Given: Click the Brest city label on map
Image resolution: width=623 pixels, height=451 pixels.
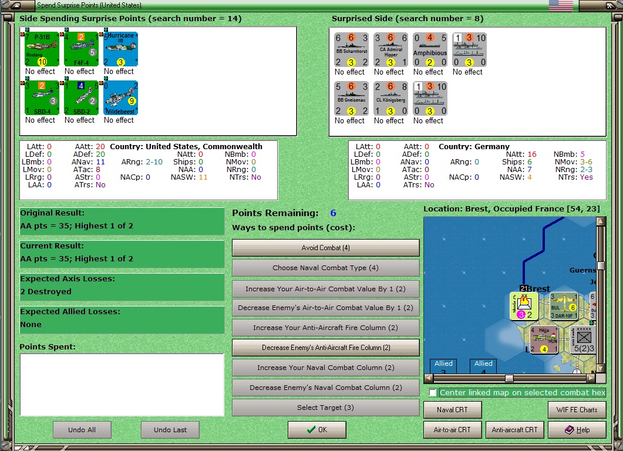Looking at the screenshot, I should (x=539, y=289).
